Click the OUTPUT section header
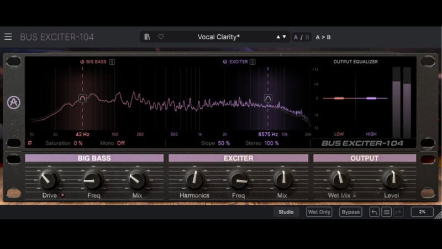442x249 pixels. (x=365, y=158)
